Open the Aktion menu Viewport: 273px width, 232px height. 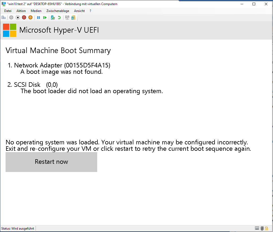[x=21, y=11]
